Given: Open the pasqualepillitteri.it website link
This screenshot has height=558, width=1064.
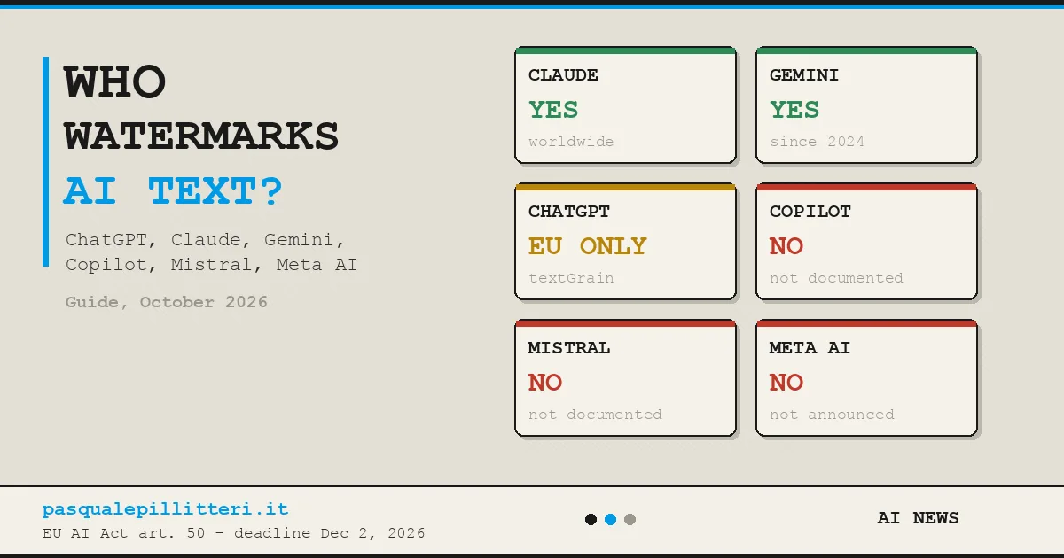Looking at the screenshot, I should pyautogui.click(x=165, y=509).
